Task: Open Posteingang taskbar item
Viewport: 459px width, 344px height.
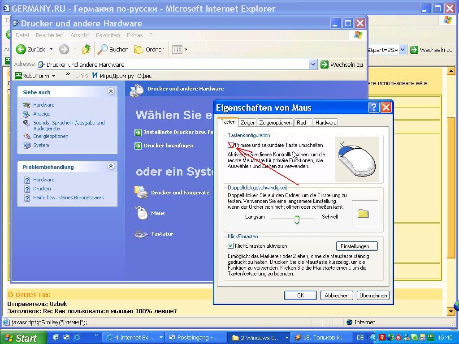Action: (x=195, y=338)
